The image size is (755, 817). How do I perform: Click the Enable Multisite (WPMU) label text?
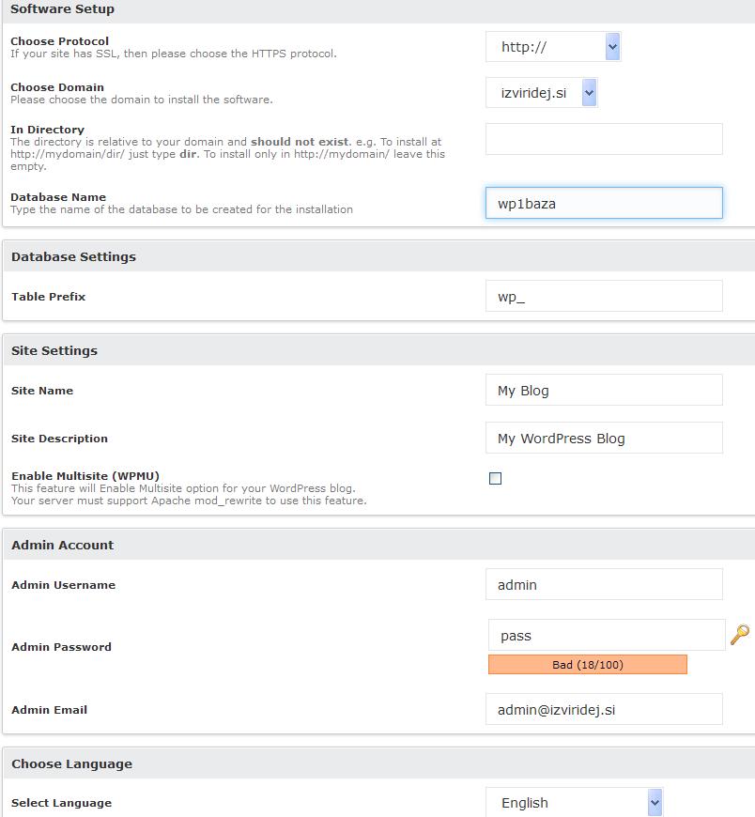[85, 476]
